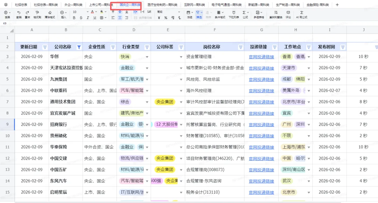Click the currency ¥ format icon
The height and width of the screenshot is (203, 378).
point(159,18)
